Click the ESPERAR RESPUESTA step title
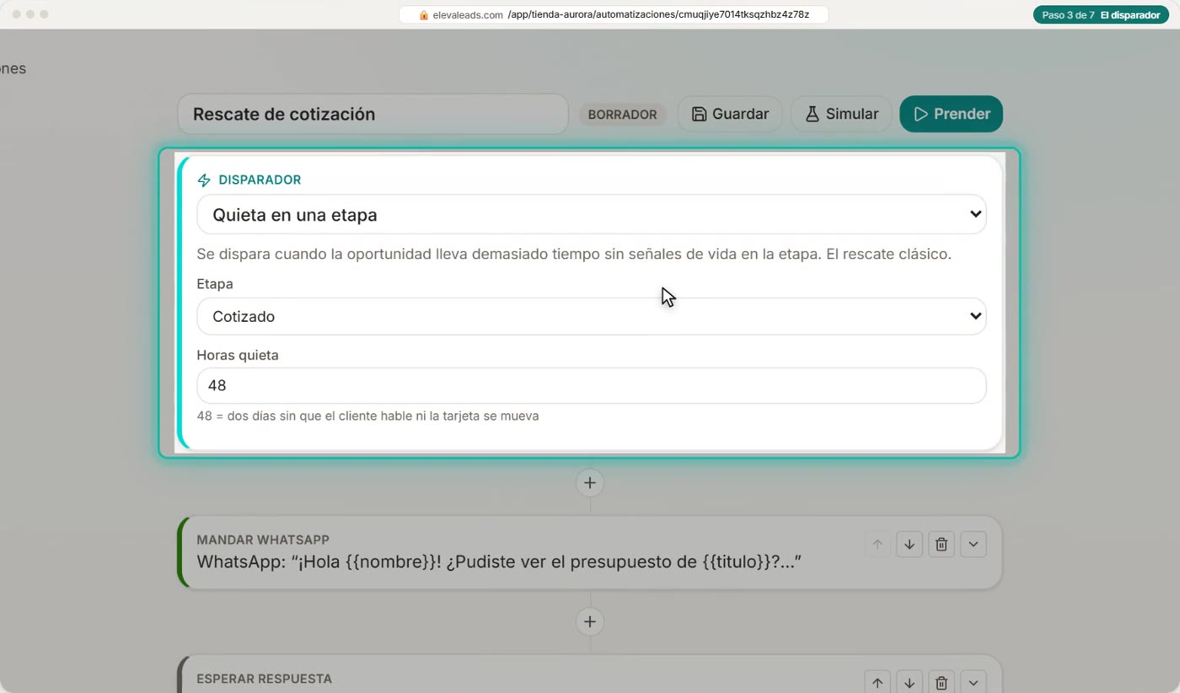The image size is (1180, 693). (264, 679)
